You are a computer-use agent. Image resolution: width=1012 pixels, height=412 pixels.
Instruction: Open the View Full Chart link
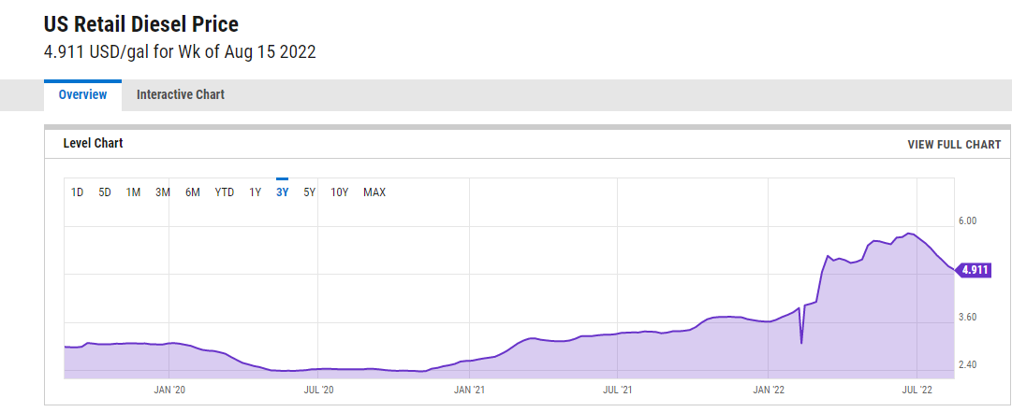click(x=954, y=145)
